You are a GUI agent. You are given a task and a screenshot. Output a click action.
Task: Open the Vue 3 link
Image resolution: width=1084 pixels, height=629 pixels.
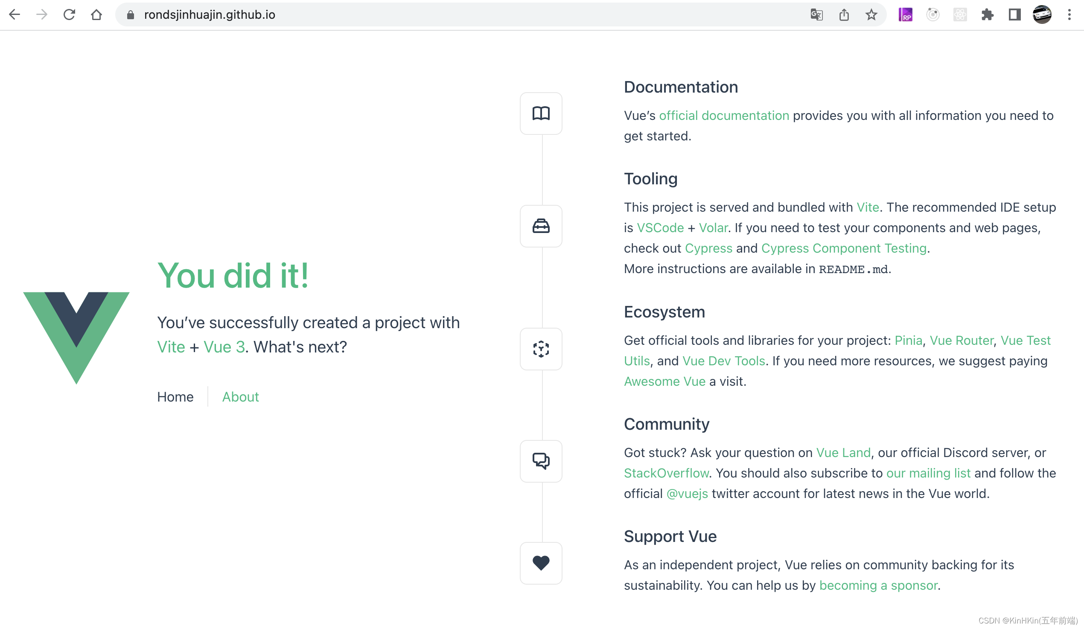click(x=224, y=347)
